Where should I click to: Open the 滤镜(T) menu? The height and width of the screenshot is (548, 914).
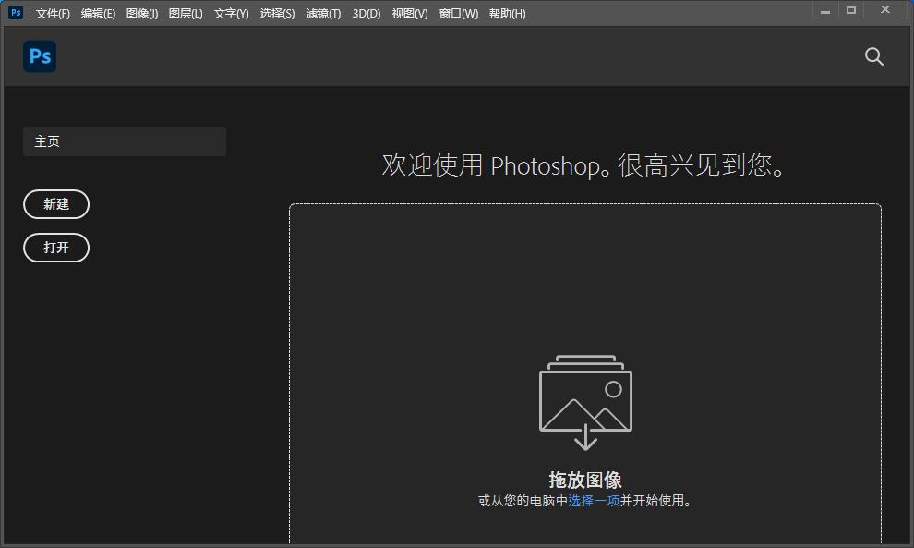[323, 14]
